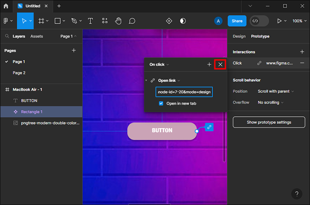The image size is (310, 205).
Task: Switch to the Design tab
Action: pyautogui.click(x=239, y=36)
